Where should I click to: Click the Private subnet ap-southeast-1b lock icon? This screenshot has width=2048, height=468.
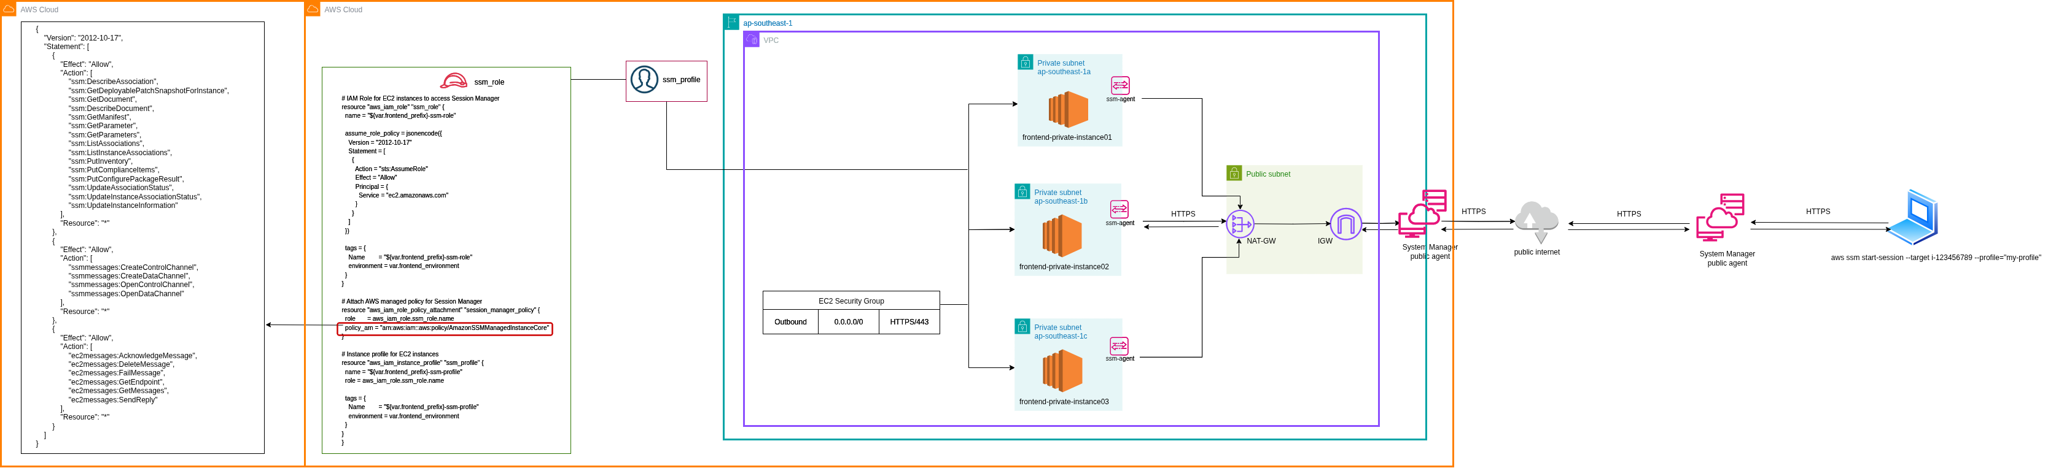(1022, 191)
